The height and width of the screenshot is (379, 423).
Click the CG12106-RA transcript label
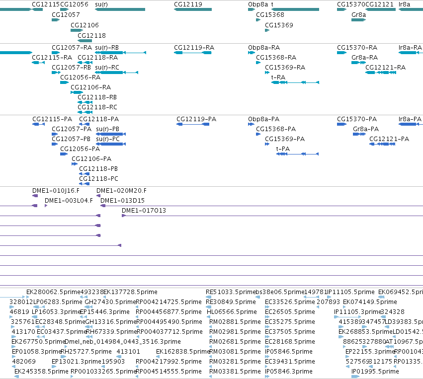pyautogui.click(x=91, y=87)
